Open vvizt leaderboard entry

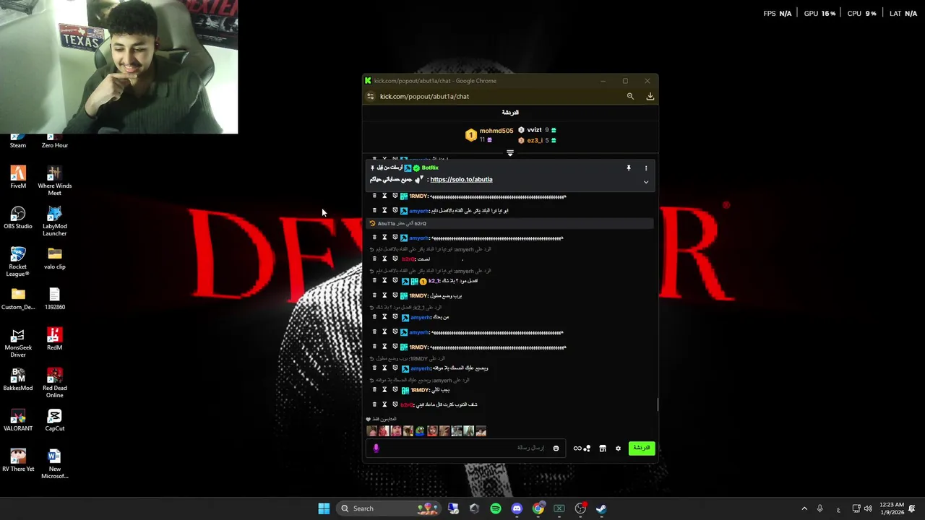[x=538, y=130]
